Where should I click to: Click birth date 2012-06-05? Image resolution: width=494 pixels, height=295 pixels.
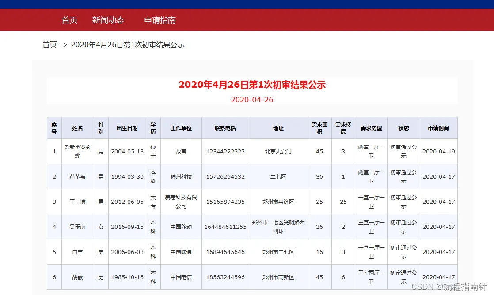pos(127,202)
